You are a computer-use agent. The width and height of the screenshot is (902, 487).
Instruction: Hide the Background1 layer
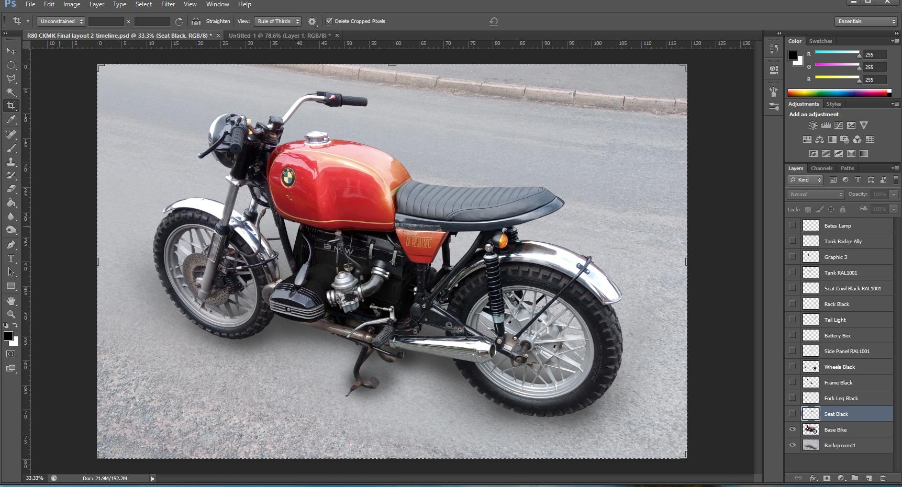(x=792, y=445)
